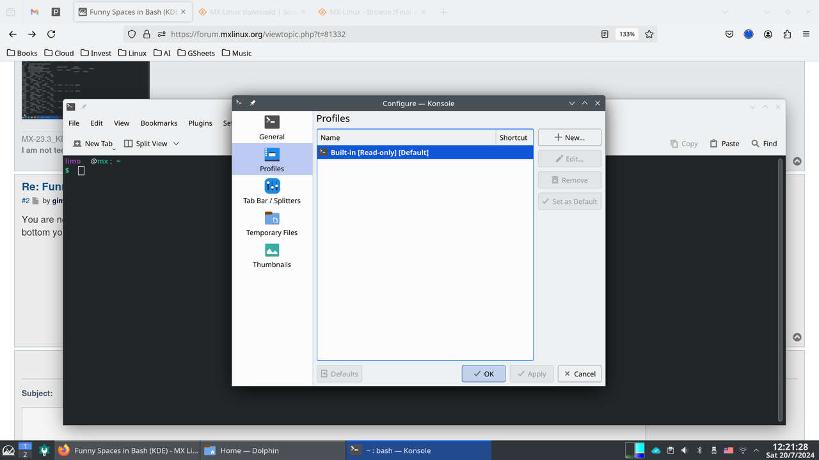Open the Temporary Files settings page
Image resolution: width=819 pixels, height=460 pixels.
coord(272,223)
